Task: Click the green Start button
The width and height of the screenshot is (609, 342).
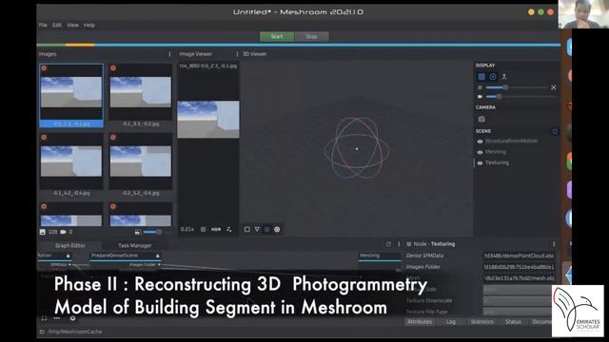Action: 277,36
